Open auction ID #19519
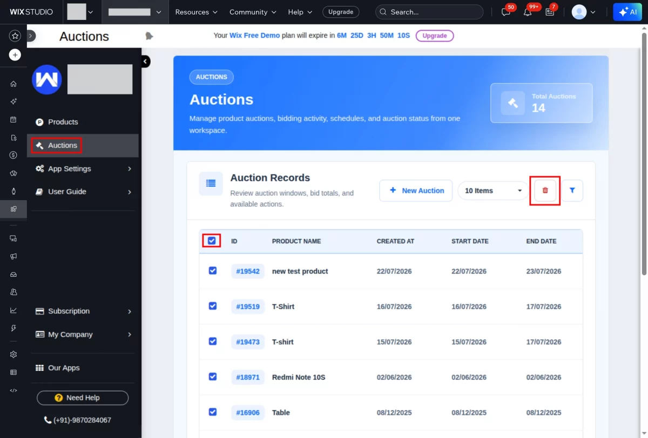Image resolution: width=648 pixels, height=438 pixels. (x=248, y=306)
